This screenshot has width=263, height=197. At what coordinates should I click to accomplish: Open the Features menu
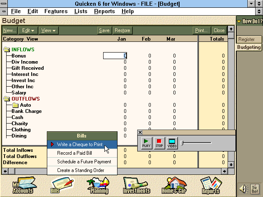(x=56, y=11)
